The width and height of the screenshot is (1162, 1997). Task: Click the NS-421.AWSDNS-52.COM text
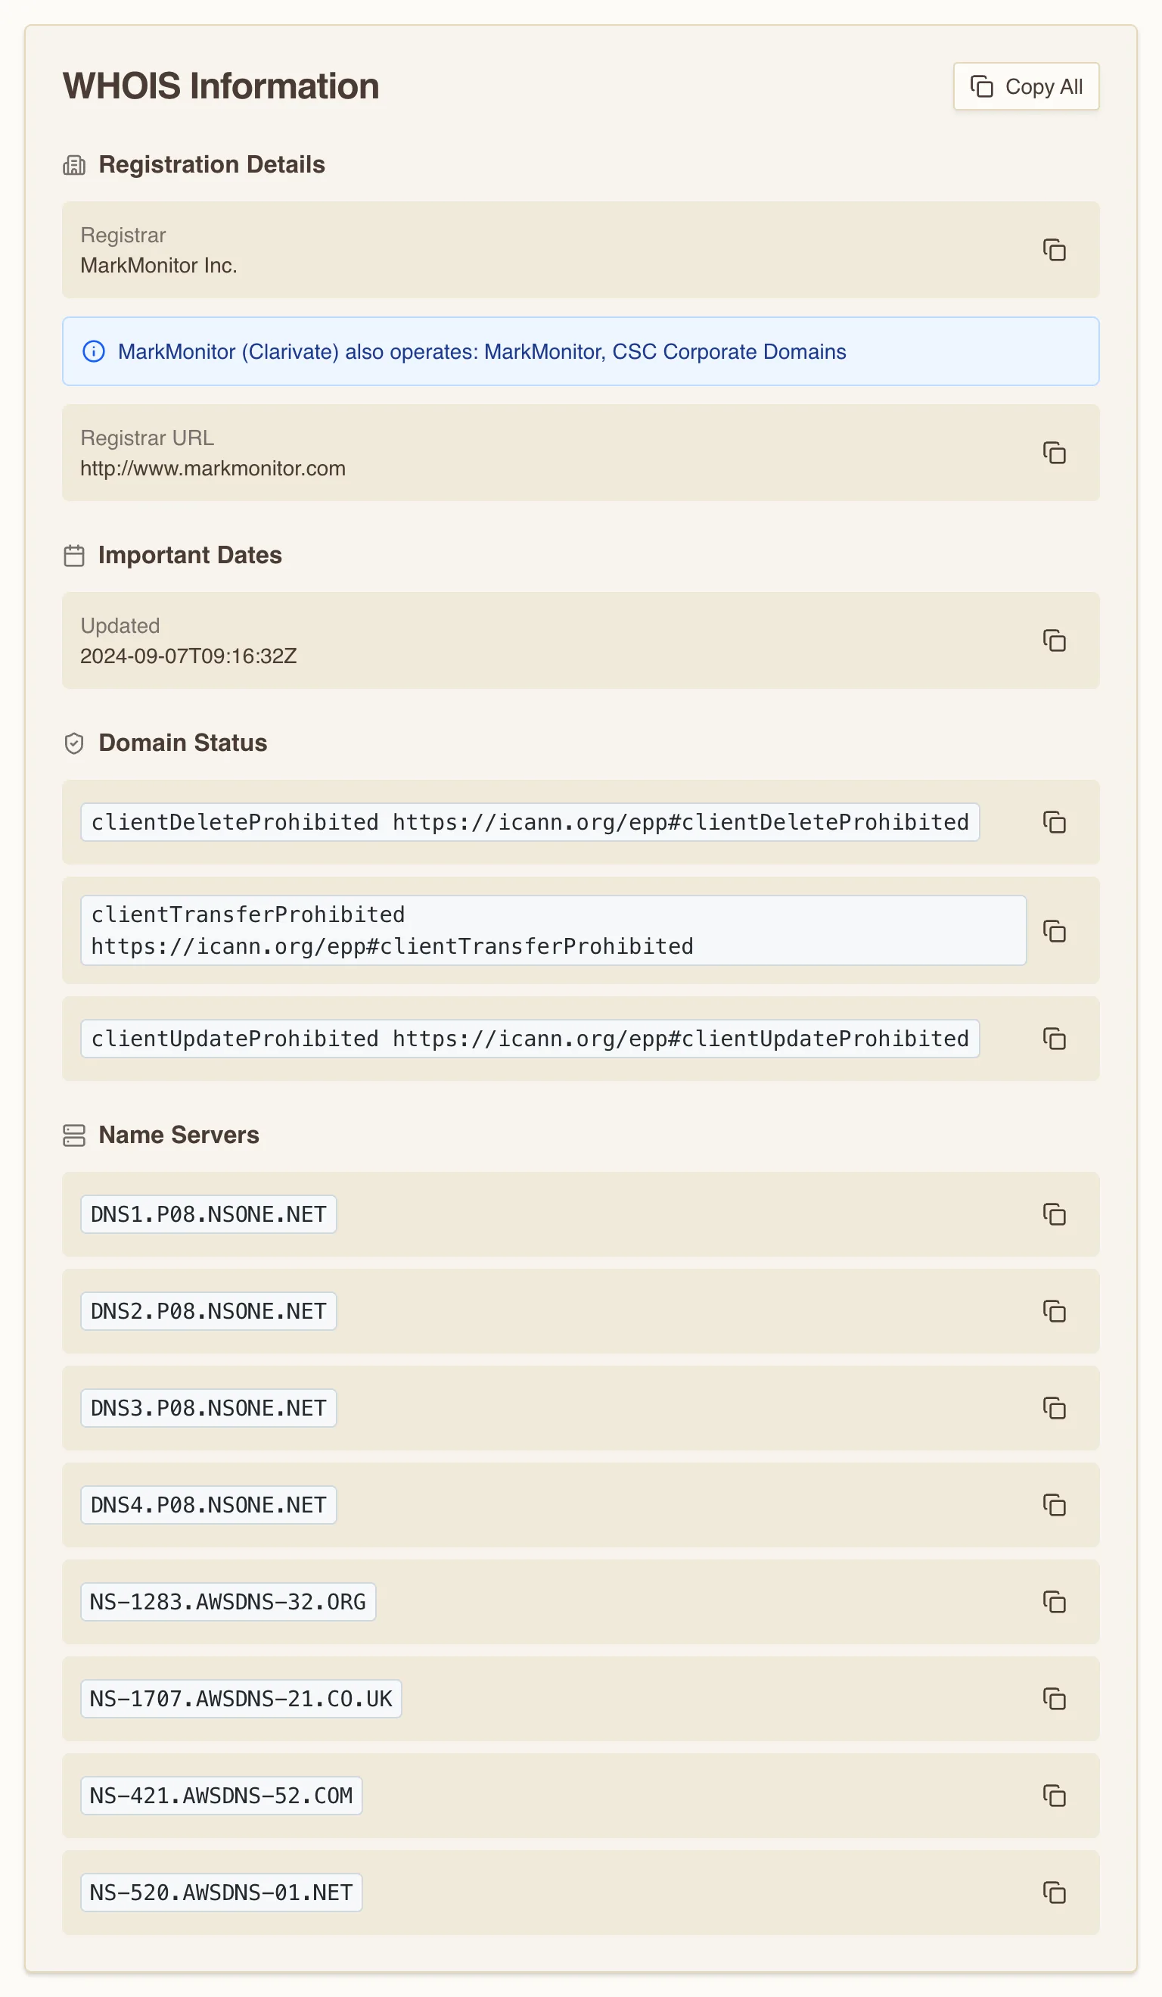click(x=221, y=1795)
